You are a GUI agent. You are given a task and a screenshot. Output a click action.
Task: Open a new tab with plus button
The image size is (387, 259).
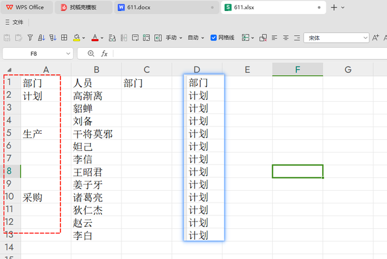coord(334,7)
